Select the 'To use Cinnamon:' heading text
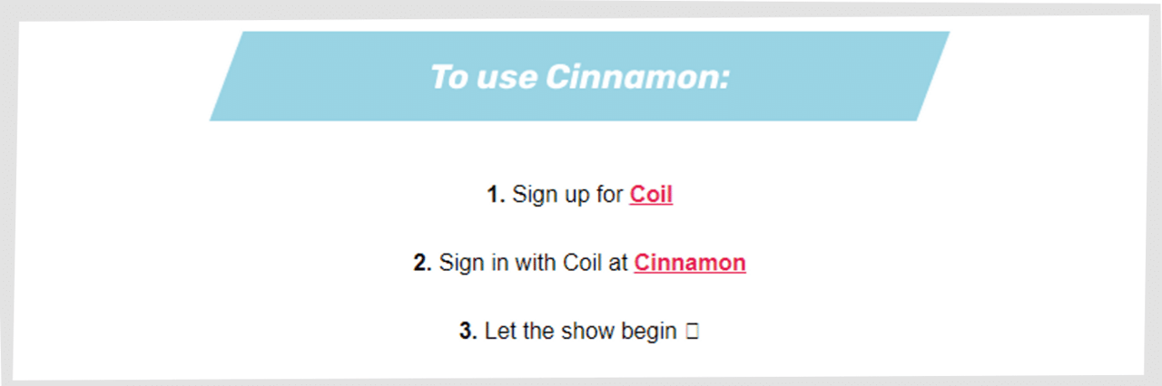The width and height of the screenshot is (1162, 386). (580, 77)
